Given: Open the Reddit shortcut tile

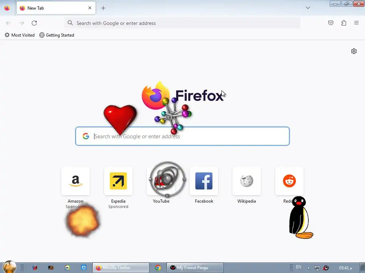Looking at the screenshot, I should (x=289, y=181).
